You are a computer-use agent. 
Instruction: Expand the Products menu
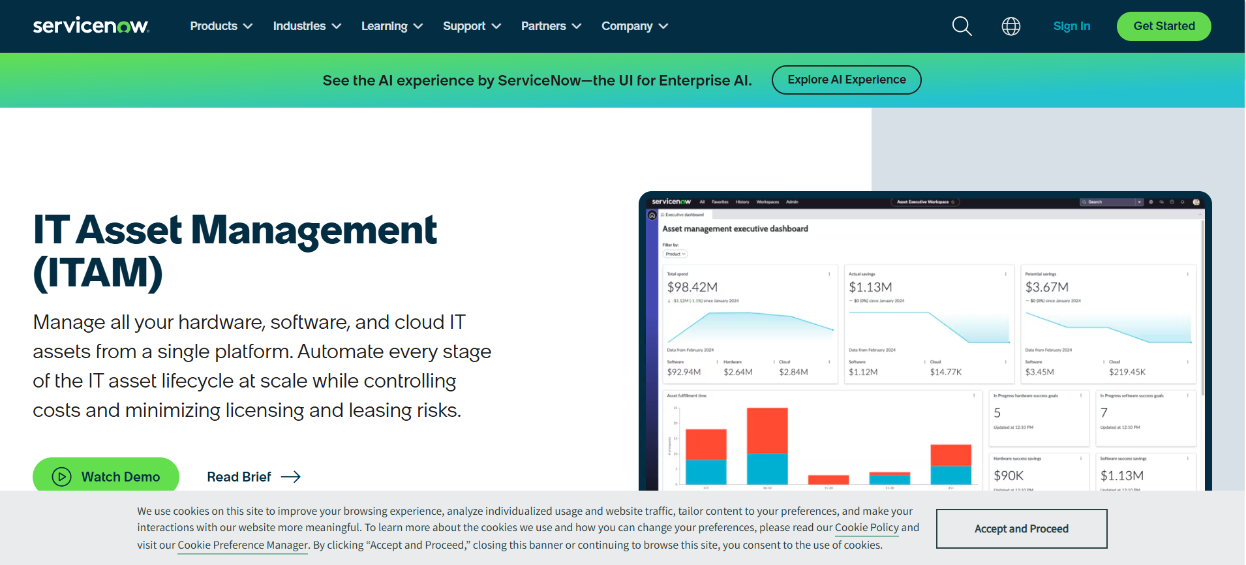point(220,26)
